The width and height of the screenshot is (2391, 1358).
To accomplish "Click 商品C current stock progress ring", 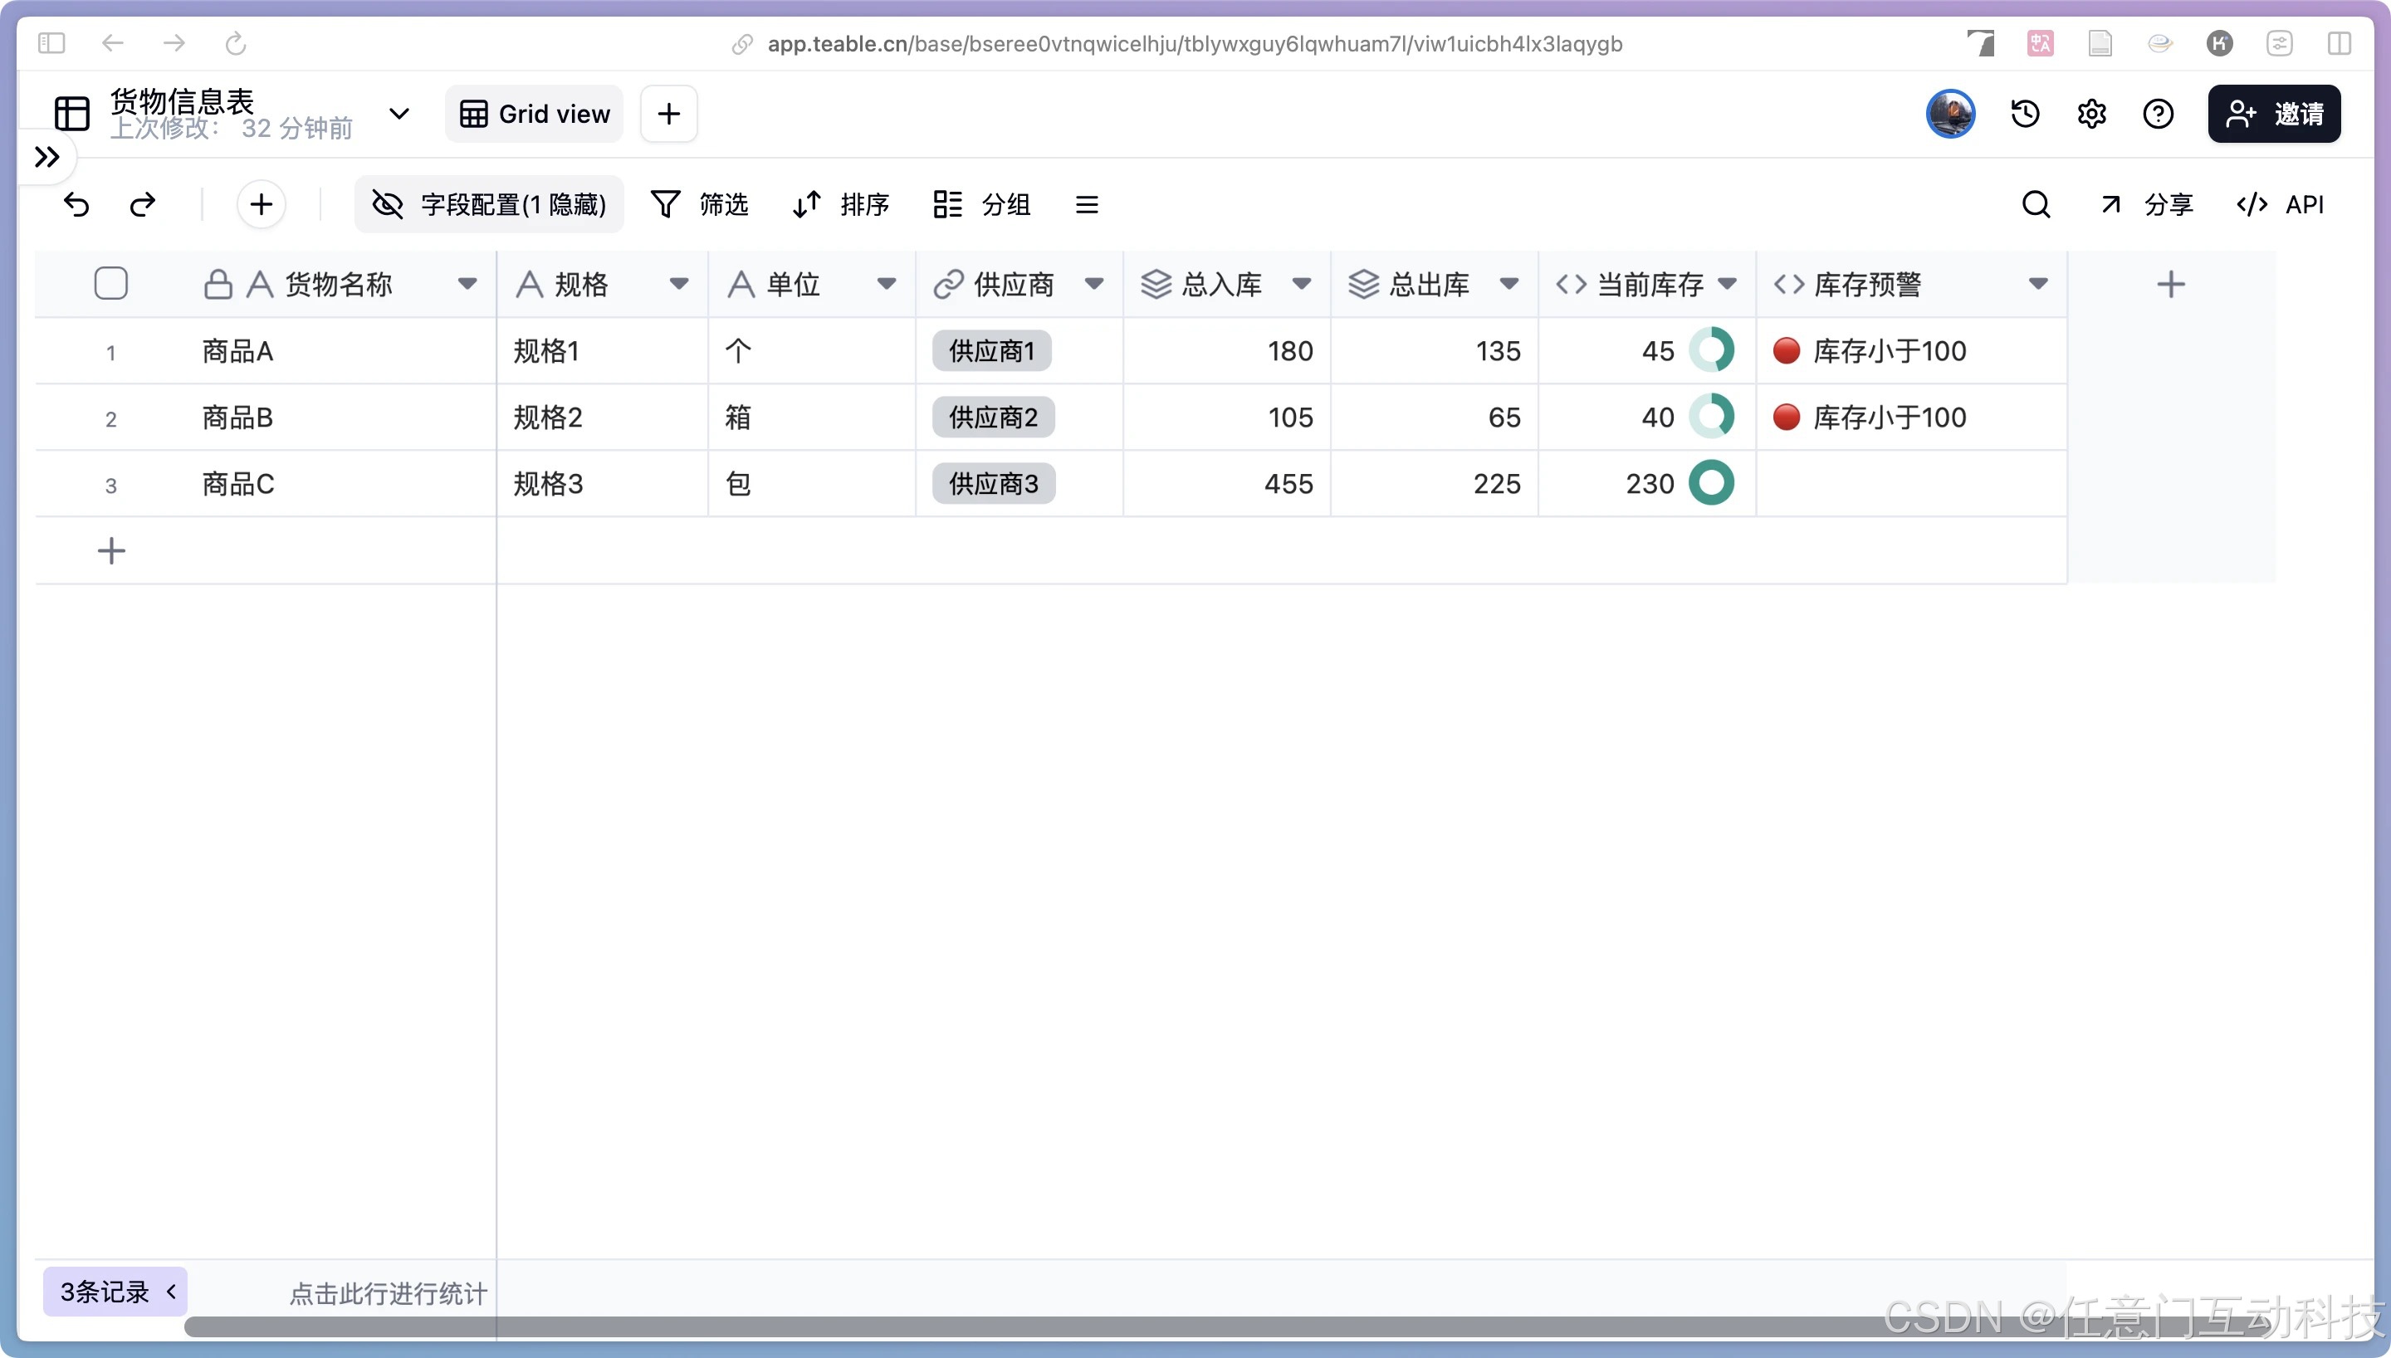I will [1711, 483].
